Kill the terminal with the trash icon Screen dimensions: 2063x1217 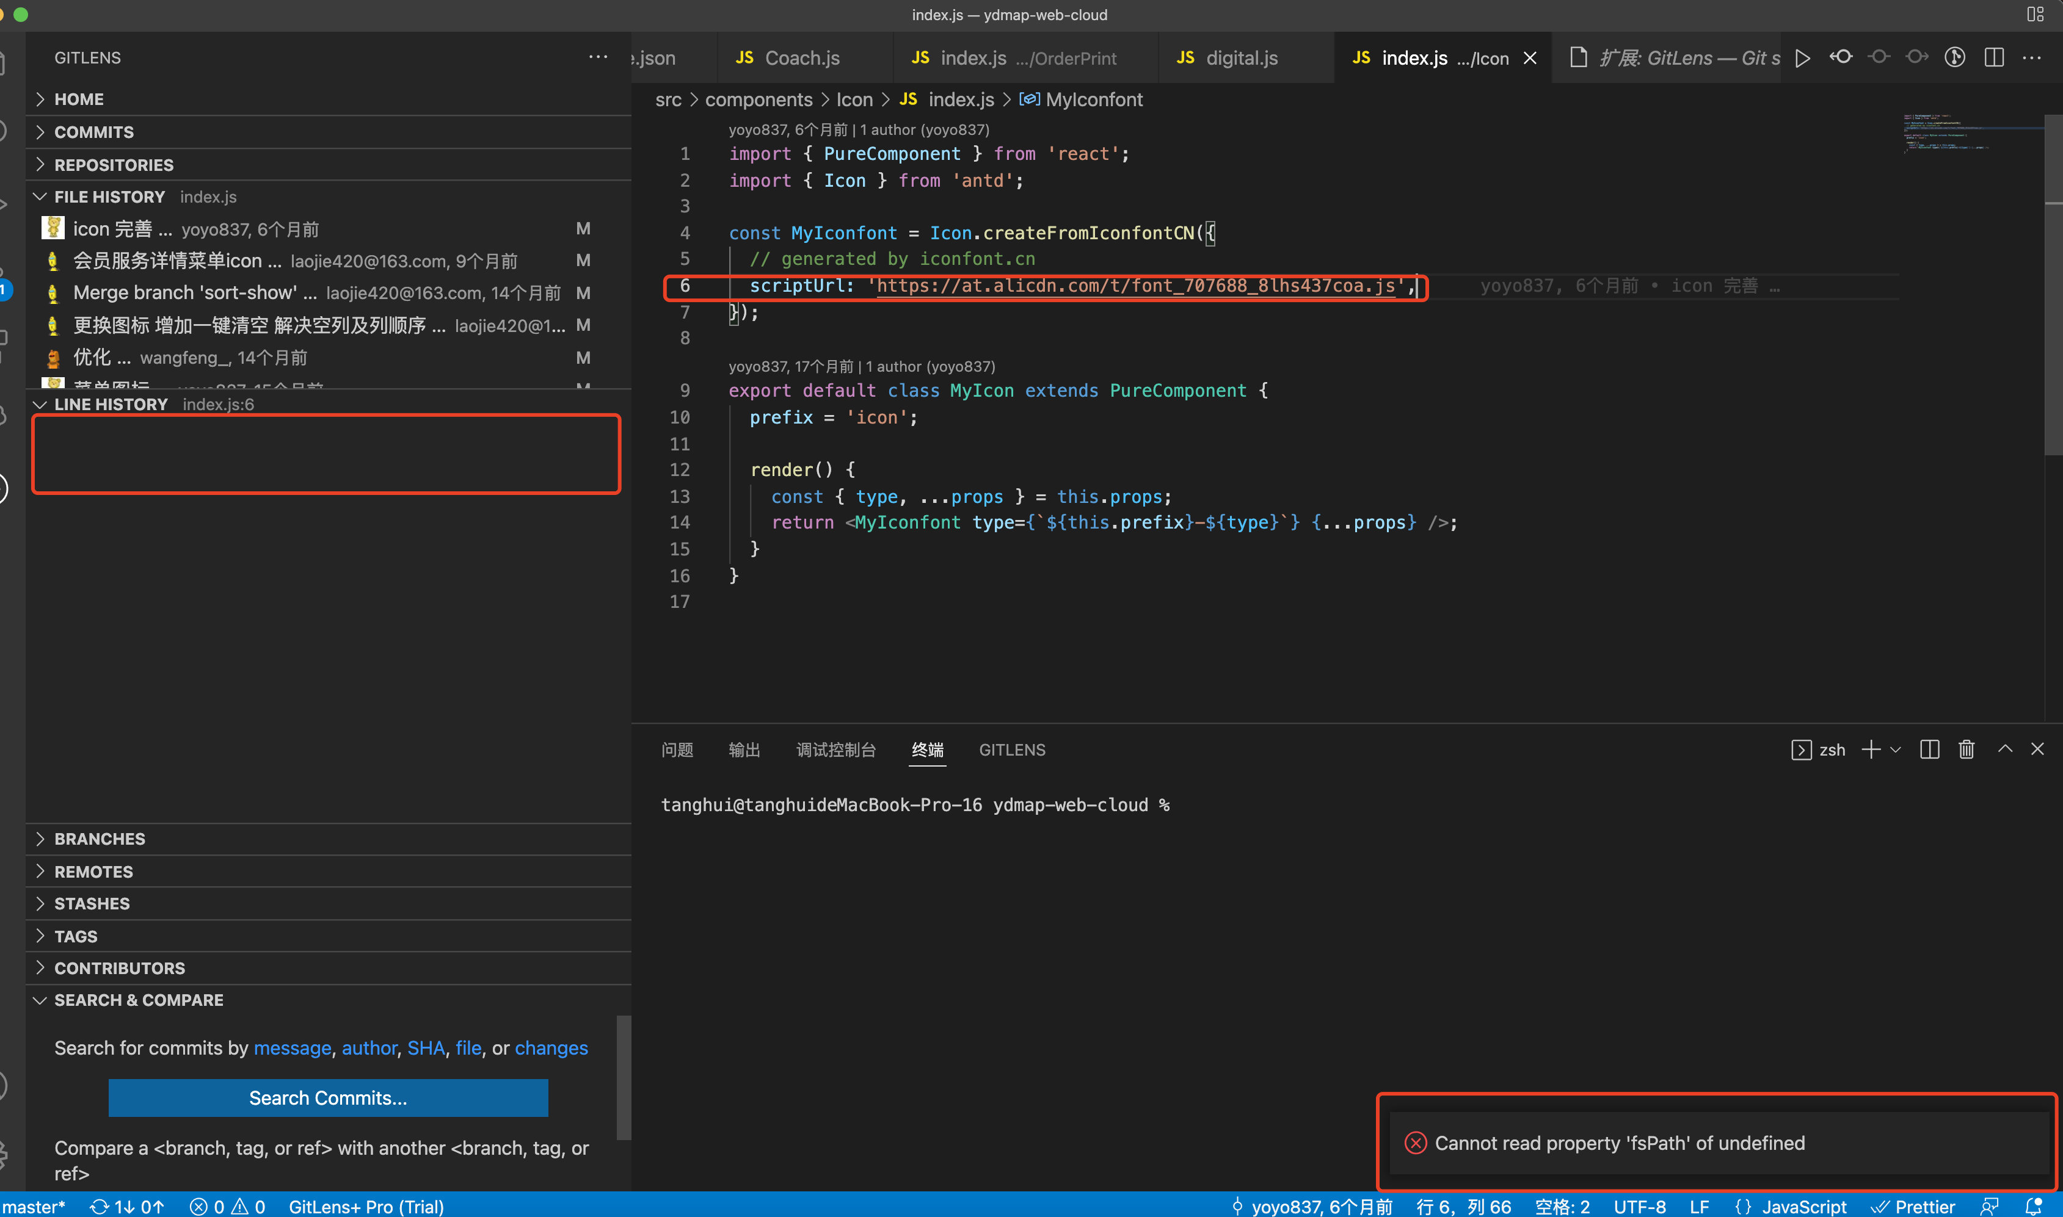pos(1966,749)
